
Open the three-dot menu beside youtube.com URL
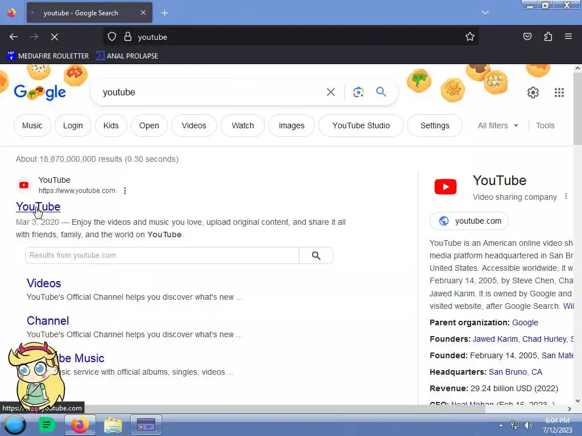[125, 191]
